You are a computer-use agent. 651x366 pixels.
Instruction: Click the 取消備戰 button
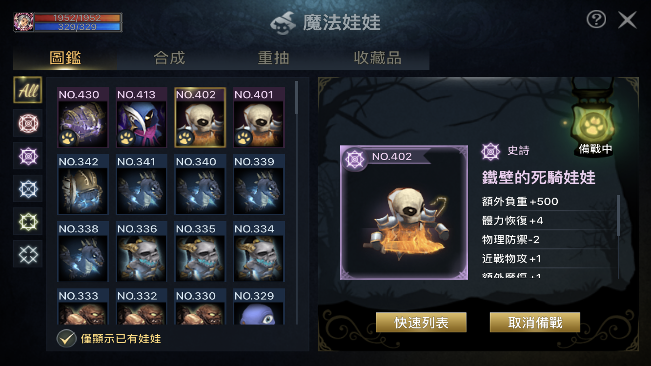point(535,323)
